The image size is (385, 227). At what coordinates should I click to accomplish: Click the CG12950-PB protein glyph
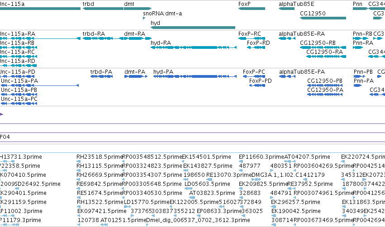pos(325,85)
